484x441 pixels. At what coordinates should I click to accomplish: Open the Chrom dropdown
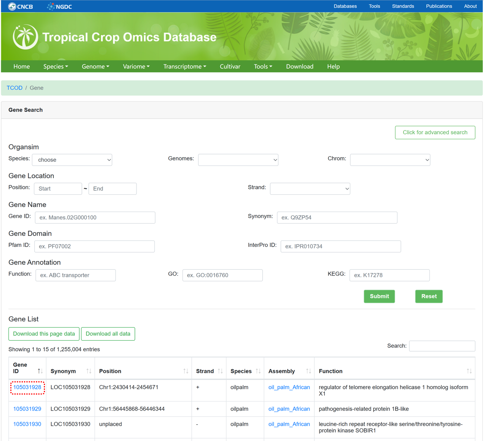pyautogui.click(x=390, y=160)
